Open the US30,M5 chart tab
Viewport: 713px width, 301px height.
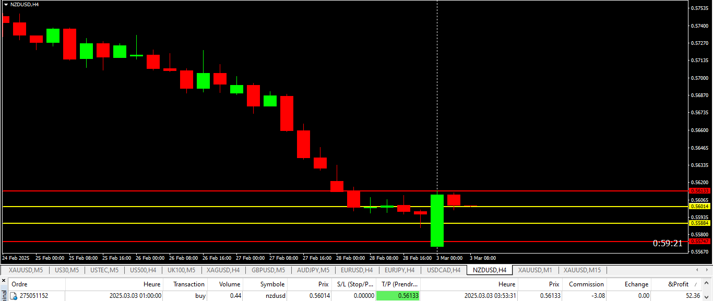coord(66,270)
